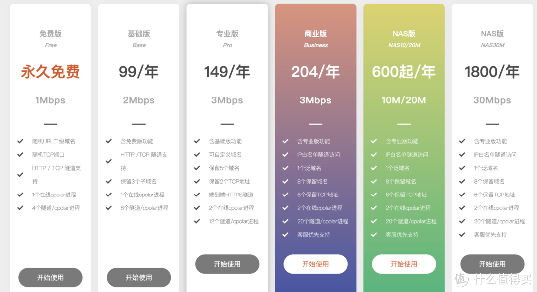Click the checkmark beside "端到端HTTPS隧道"
The height and width of the screenshot is (292, 537).
(x=197, y=195)
